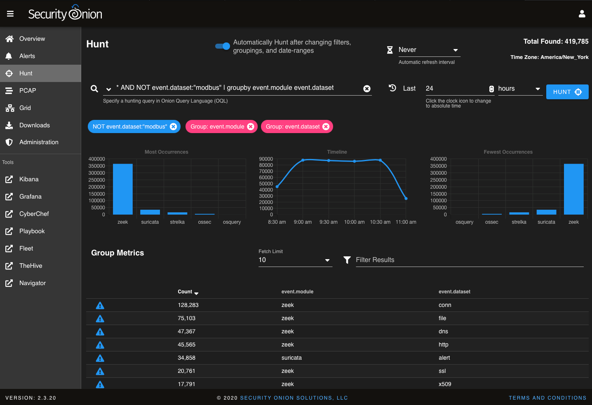Remove the Group: event.module chip

tap(251, 126)
